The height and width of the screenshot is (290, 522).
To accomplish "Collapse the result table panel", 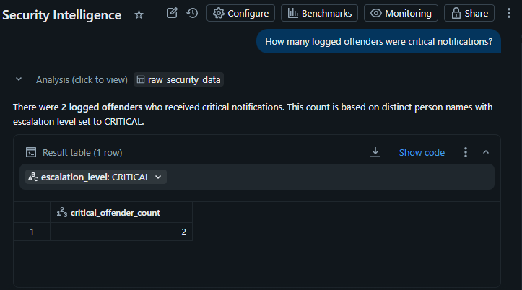I will point(486,152).
